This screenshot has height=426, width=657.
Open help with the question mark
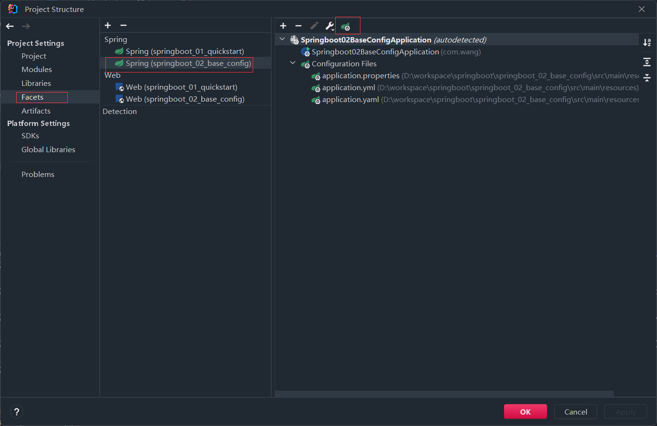point(17,412)
